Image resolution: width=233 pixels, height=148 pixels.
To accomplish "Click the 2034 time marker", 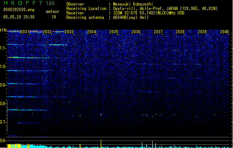I will pyautogui.click(x=91, y=32).
